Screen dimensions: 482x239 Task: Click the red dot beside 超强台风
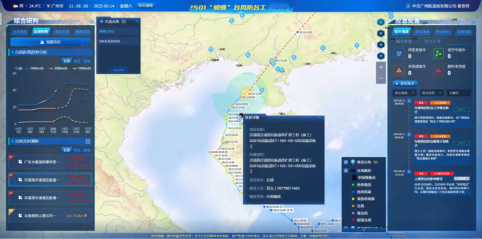click(353, 220)
